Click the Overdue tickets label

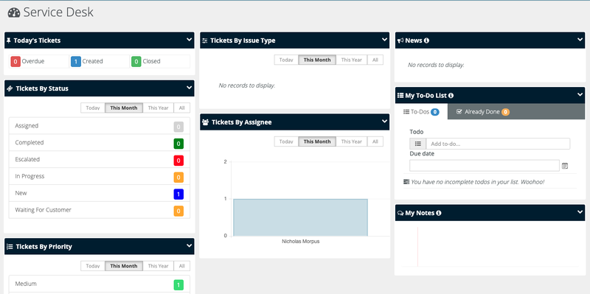pos(33,61)
